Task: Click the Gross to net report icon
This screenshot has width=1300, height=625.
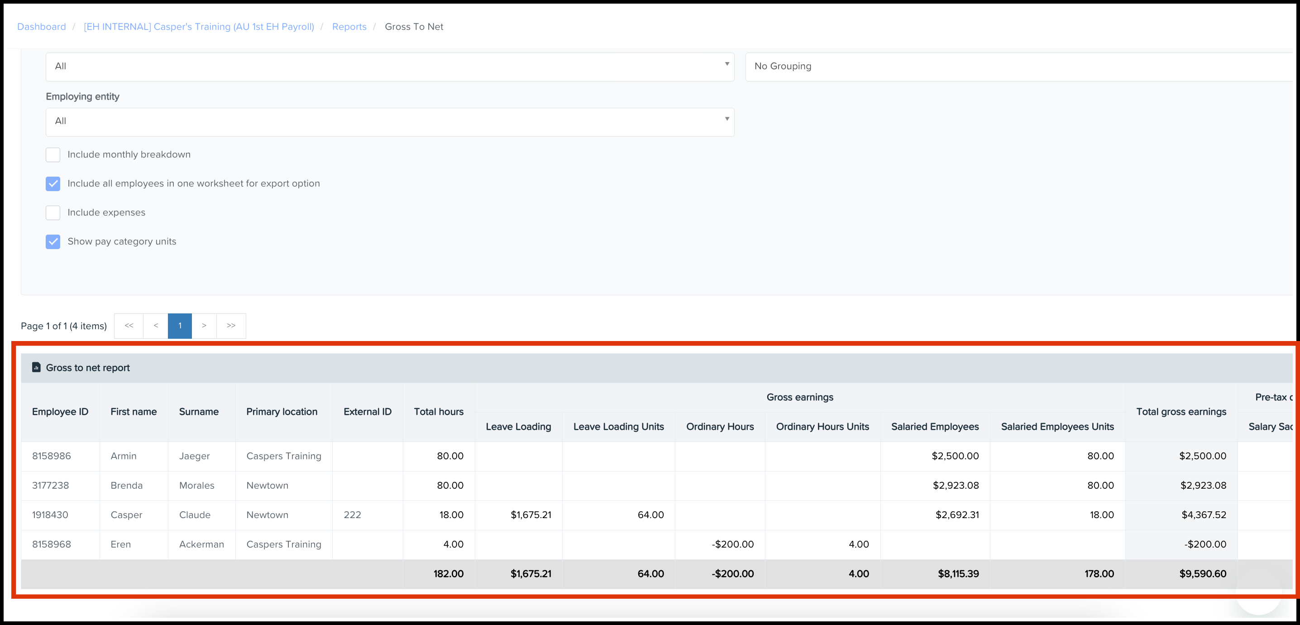Action: coord(36,368)
